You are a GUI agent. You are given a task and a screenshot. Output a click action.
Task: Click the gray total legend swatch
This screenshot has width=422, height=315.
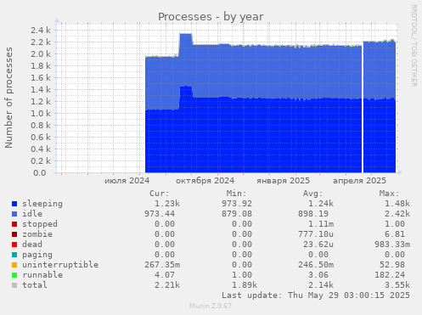click(14, 285)
